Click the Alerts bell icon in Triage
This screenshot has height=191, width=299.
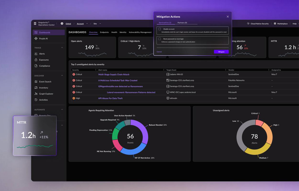36,54
